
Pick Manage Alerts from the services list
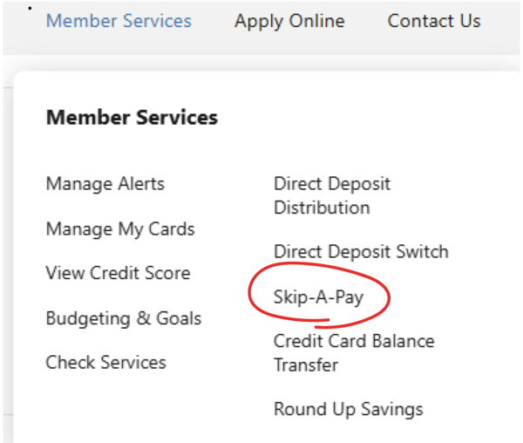(x=105, y=184)
